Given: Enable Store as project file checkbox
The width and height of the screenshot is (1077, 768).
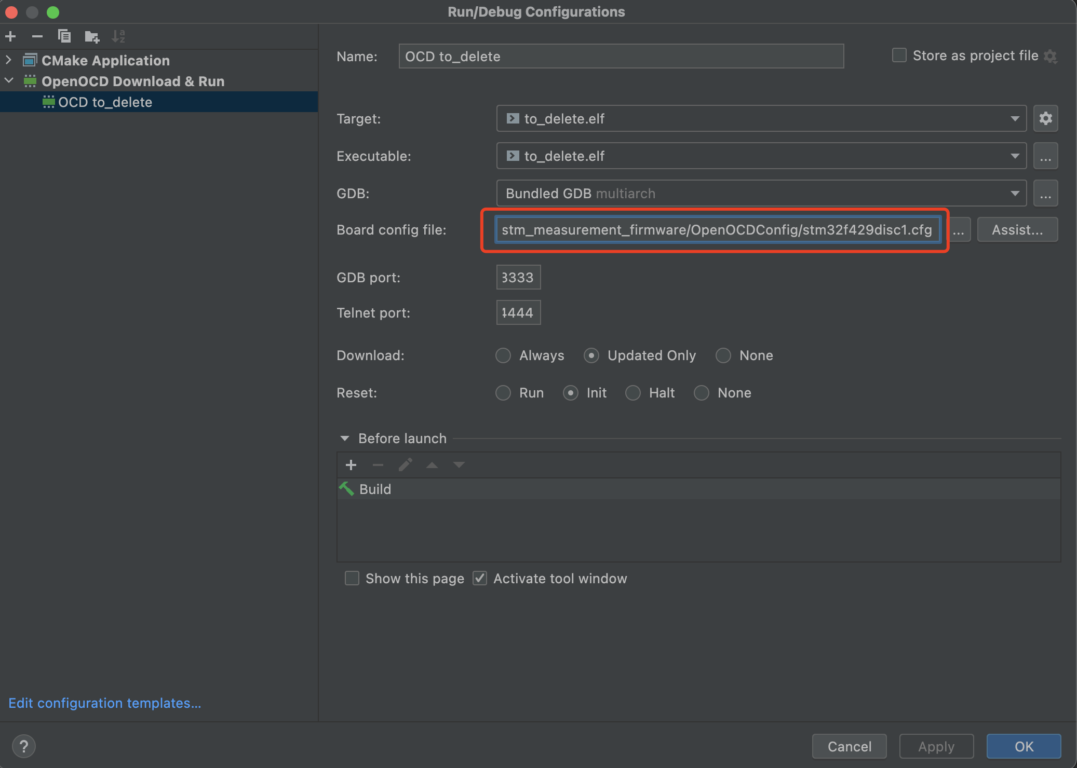Looking at the screenshot, I should coord(899,56).
